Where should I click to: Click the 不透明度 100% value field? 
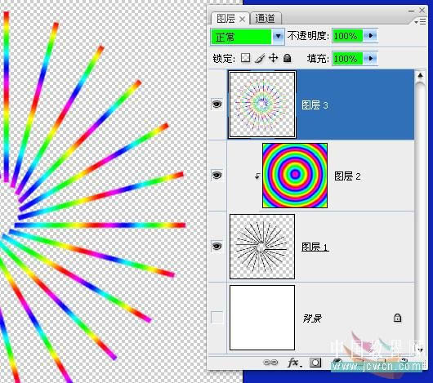click(x=347, y=36)
